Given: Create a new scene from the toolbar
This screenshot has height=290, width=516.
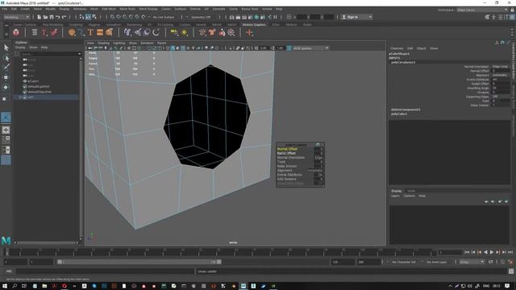Looking at the screenshot, I should pos(40,17).
